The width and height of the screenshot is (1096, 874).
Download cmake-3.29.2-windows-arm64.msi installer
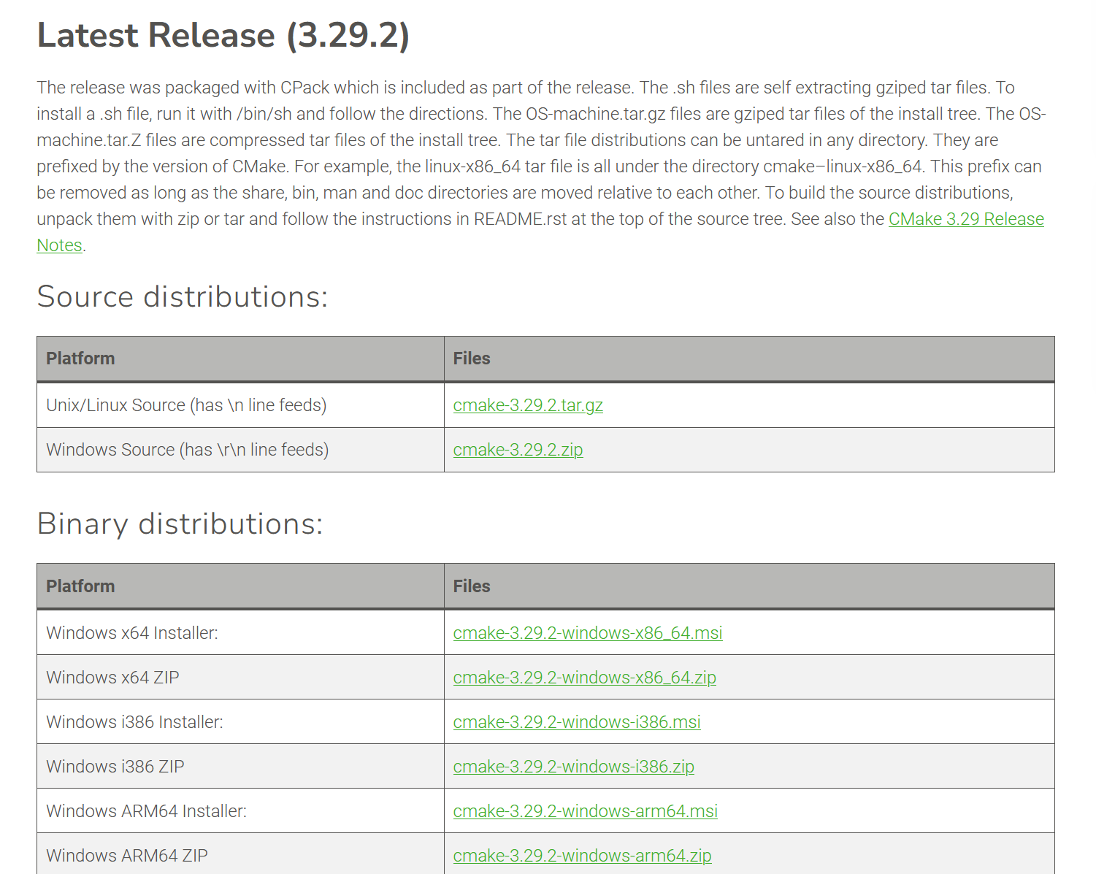(x=585, y=811)
